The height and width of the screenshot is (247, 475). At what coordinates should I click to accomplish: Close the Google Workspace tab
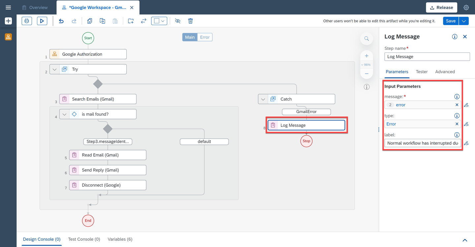point(132,7)
